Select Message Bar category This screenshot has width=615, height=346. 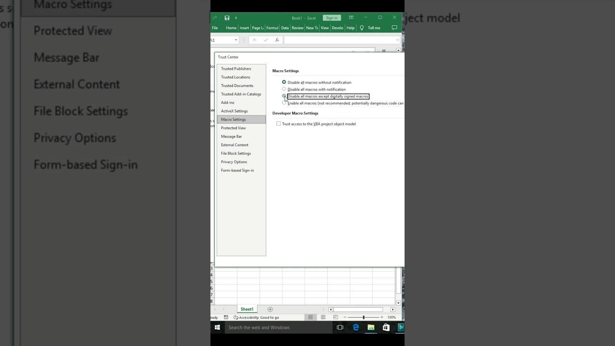[241, 136]
